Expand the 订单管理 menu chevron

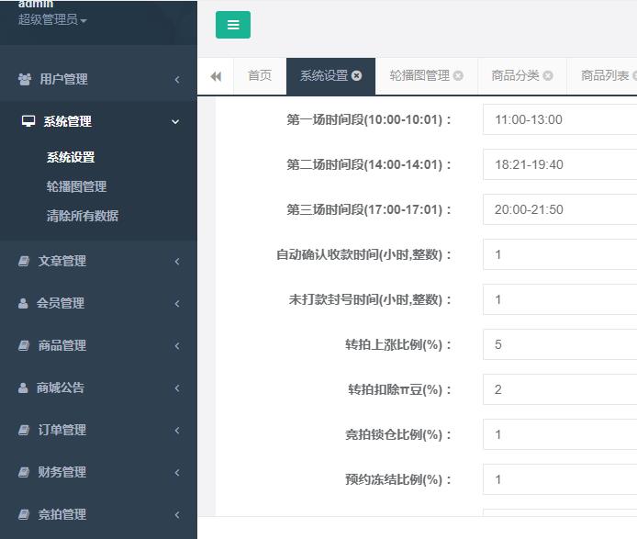point(176,431)
